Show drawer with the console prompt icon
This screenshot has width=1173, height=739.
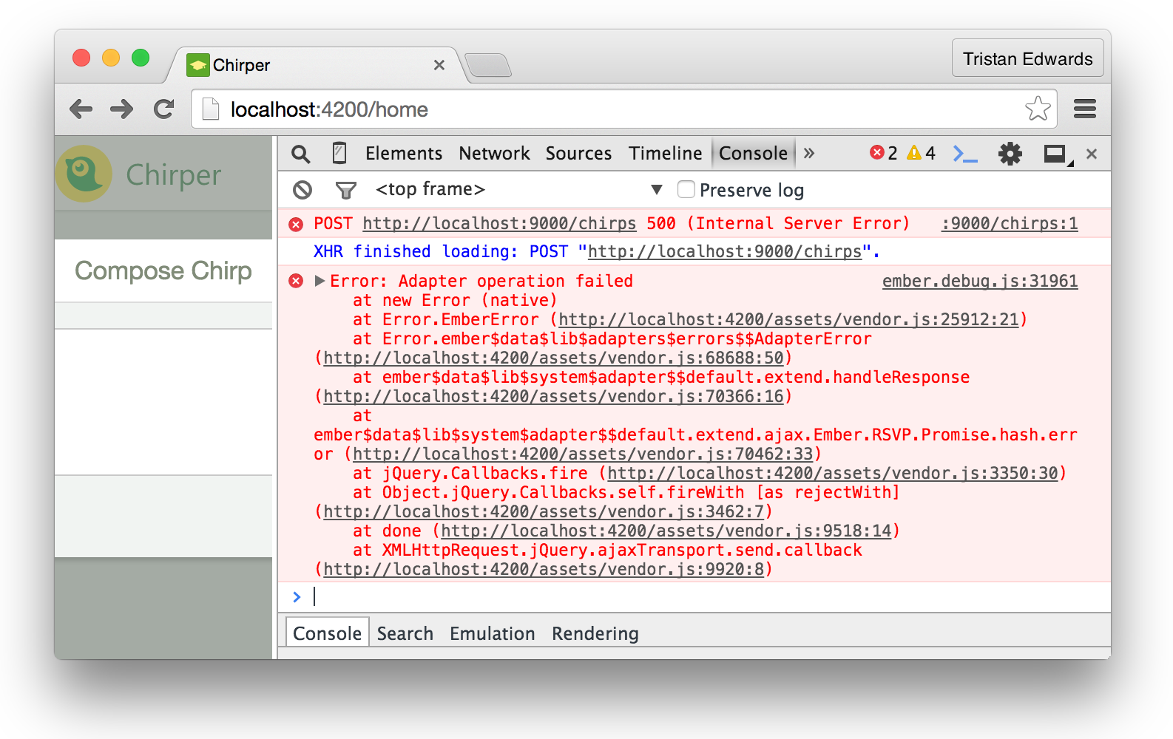pos(964,154)
